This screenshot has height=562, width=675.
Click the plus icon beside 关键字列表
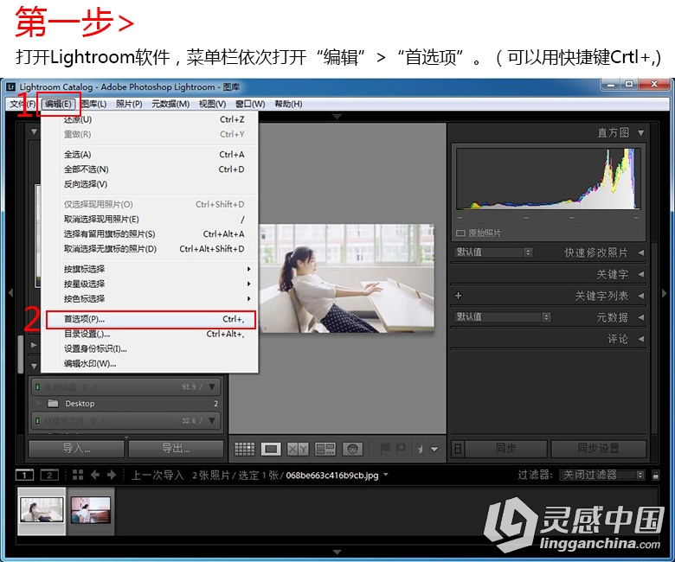458,296
